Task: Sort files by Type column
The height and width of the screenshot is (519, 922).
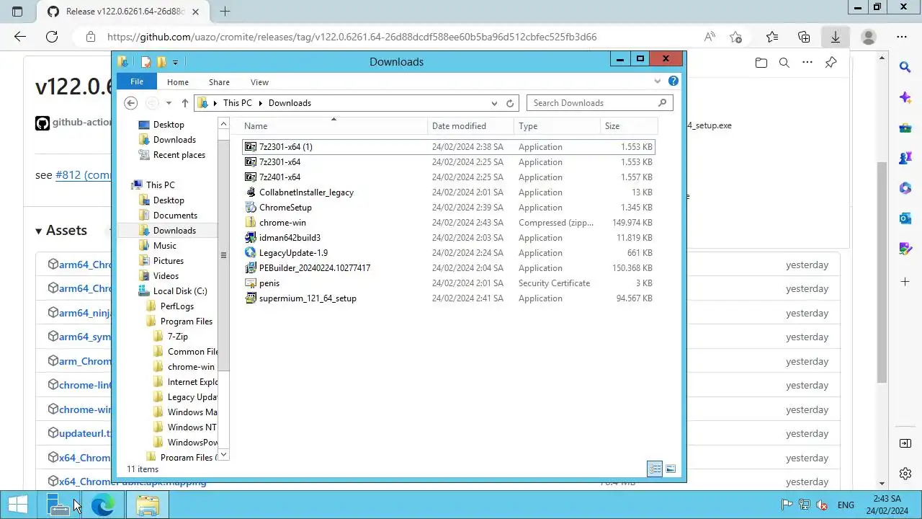Action: 557,126
